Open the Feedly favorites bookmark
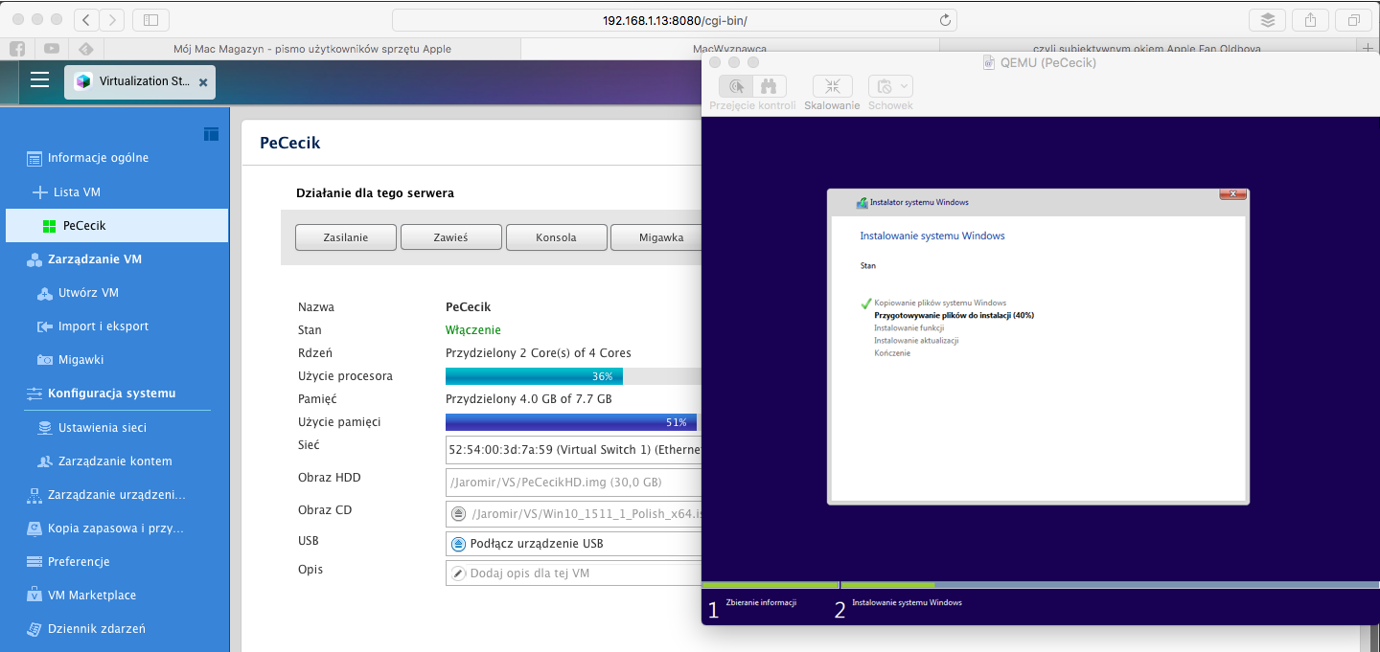This screenshot has width=1380, height=652. (x=85, y=49)
